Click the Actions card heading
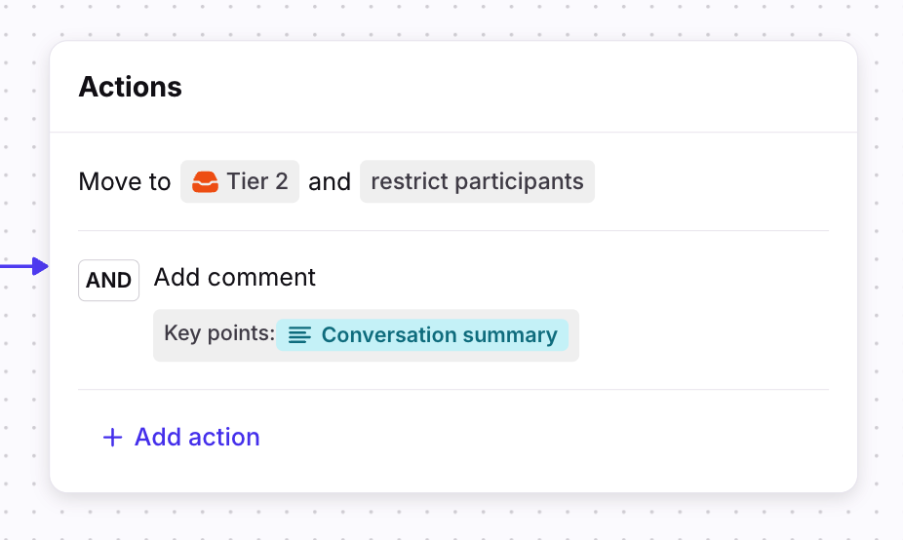 click(x=131, y=86)
